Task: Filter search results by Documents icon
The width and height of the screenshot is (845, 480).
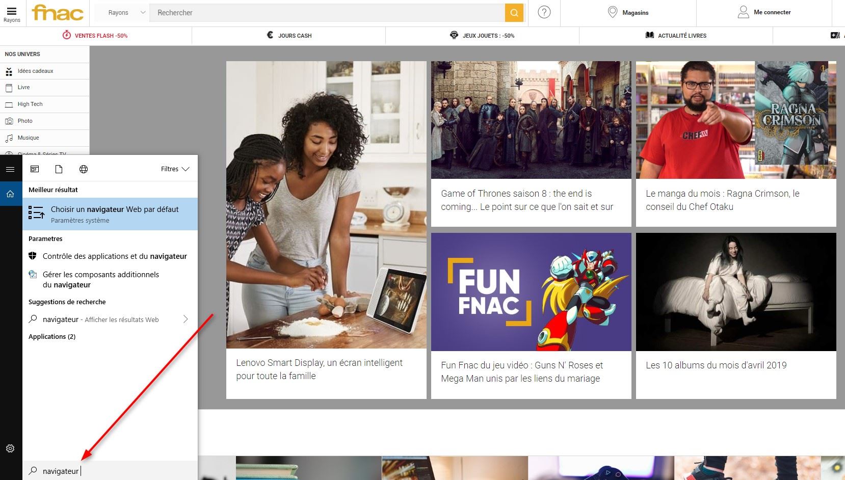Action: point(59,169)
